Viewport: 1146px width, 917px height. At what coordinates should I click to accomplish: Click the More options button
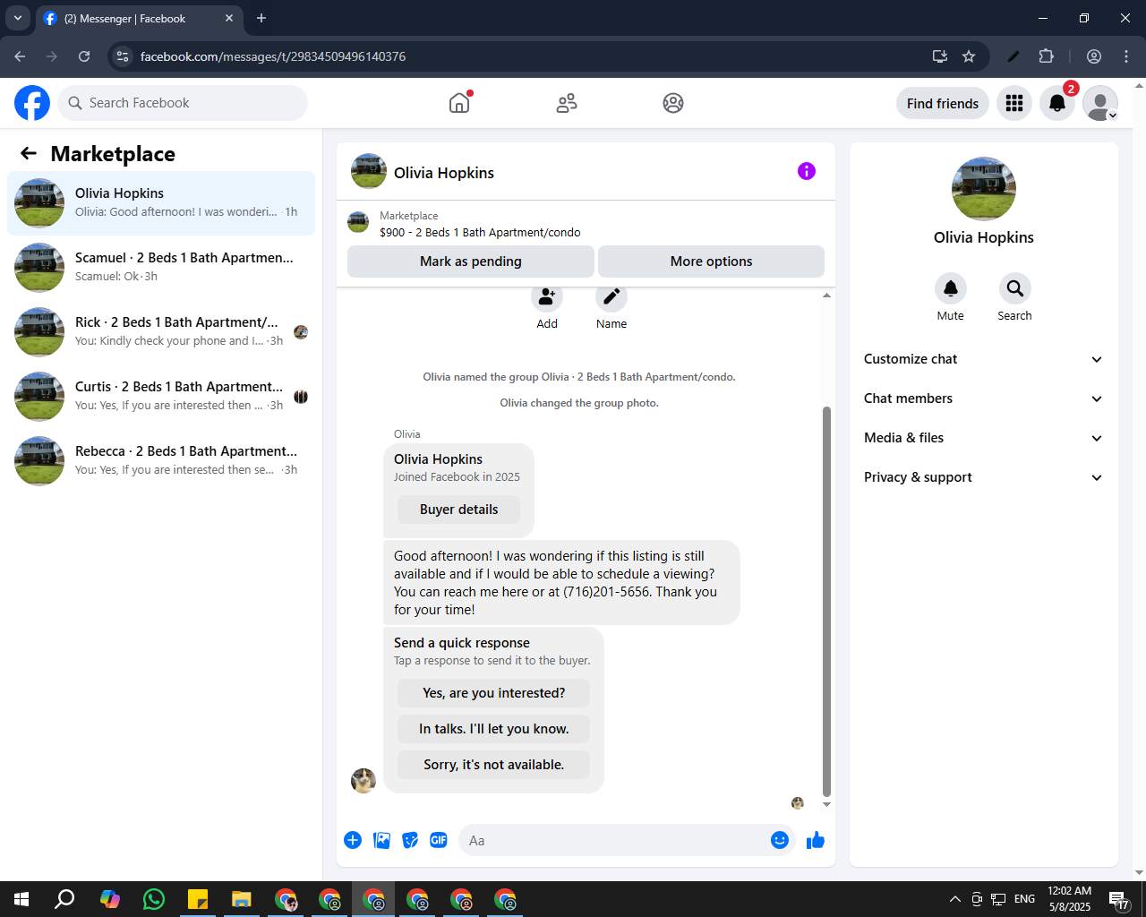(711, 261)
